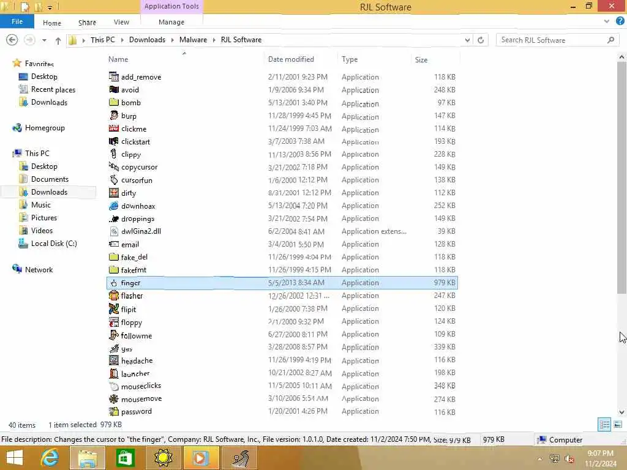
Task: Refresh the current folder
Action: (x=481, y=40)
